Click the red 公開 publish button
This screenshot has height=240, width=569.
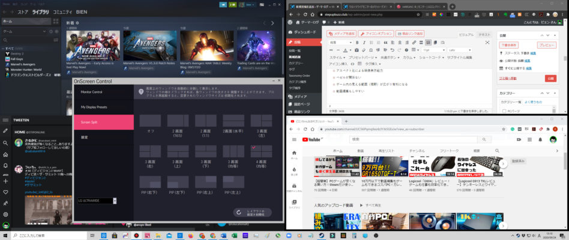coord(550,78)
